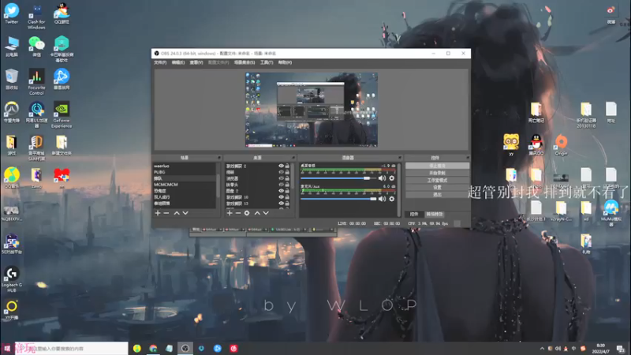Move selected scene down arrow
This screenshot has width=631, height=355.
coord(185,213)
